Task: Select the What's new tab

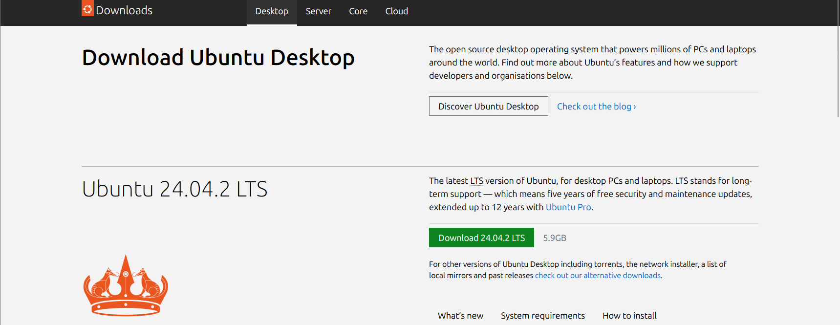Action: [x=461, y=316]
